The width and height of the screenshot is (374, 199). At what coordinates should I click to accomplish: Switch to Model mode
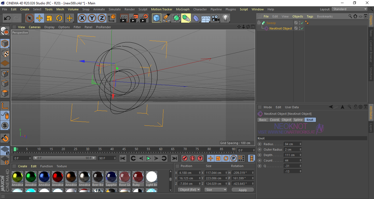click(x=5, y=43)
